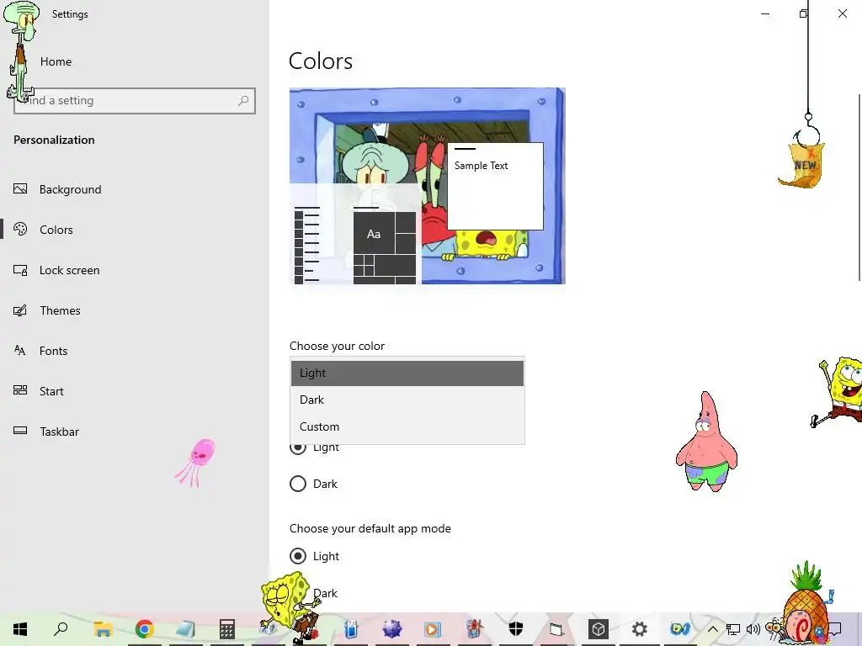Open the network icon in system tray
The width and height of the screenshot is (862, 646).
pos(733,629)
